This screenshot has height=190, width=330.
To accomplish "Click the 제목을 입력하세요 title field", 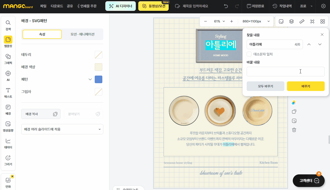I will click(x=196, y=6).
